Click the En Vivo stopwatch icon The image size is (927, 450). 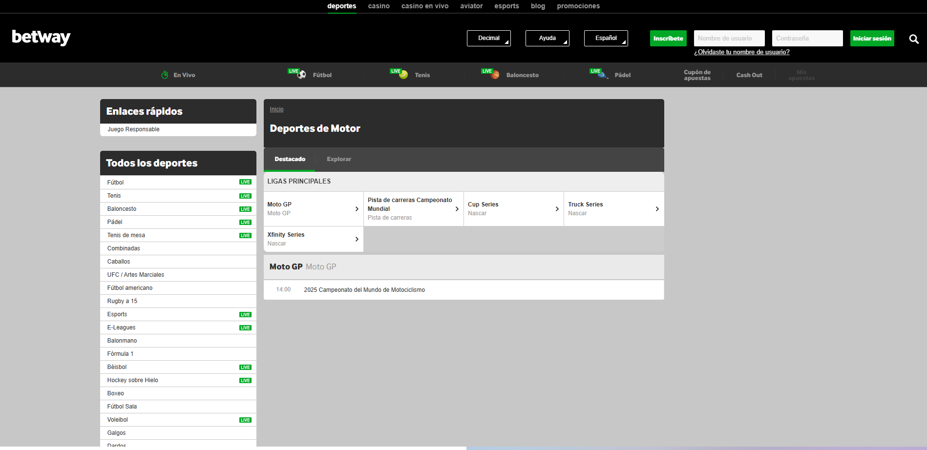point(165,75)
